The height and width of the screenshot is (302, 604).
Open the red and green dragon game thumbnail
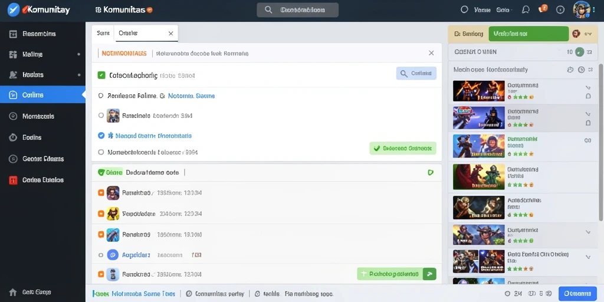tap(479, 177)
